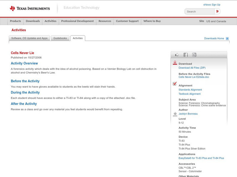237x177 pixels.
Task: Share the activity via Twitter icon
Action: pos(194,55)
